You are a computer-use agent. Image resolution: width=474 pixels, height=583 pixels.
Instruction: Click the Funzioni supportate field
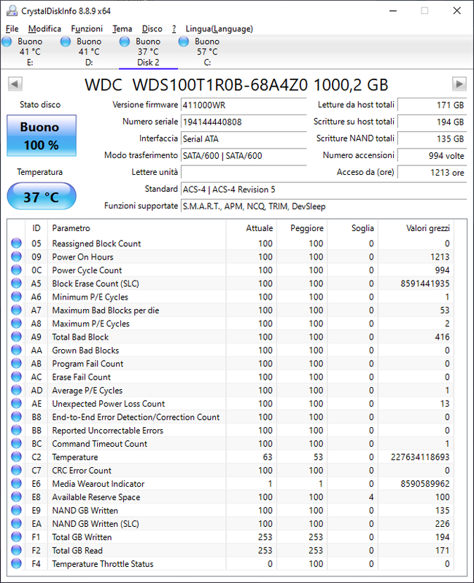(x=324, y=206)
